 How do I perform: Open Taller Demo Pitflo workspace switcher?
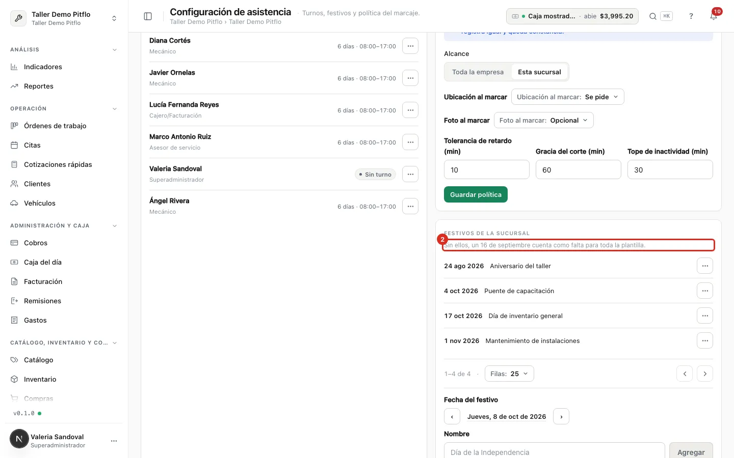(x=64, y=18)
